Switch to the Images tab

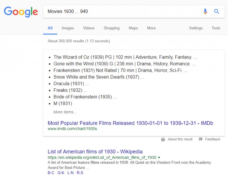tap(68, 28)
